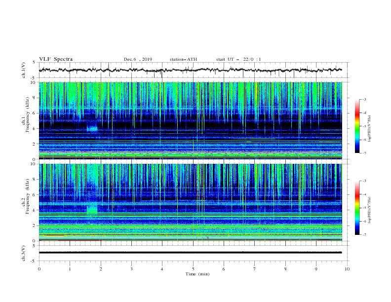The height and width of the screenshot is (302, 391).
Task: Click the time axis tick label "7"
Action: click(x=255, y=269)
